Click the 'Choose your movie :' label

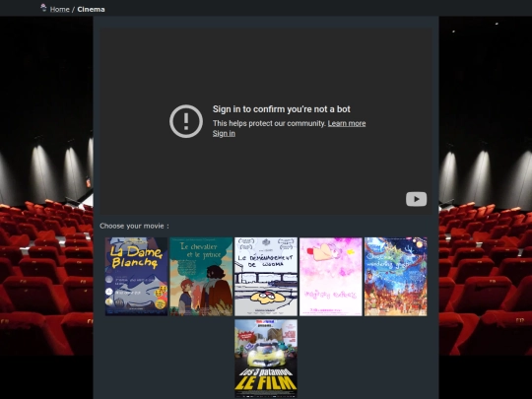coord(134,226)
